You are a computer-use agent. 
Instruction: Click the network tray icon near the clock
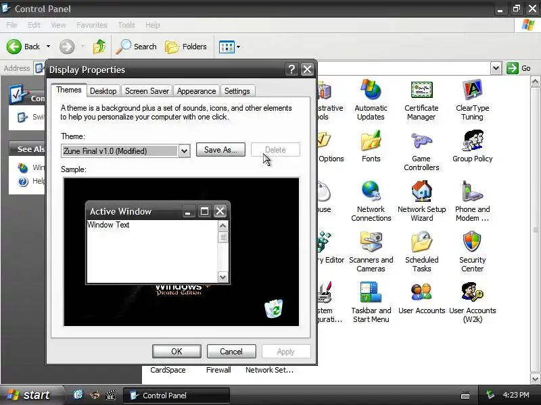click(x=490, y=395)
